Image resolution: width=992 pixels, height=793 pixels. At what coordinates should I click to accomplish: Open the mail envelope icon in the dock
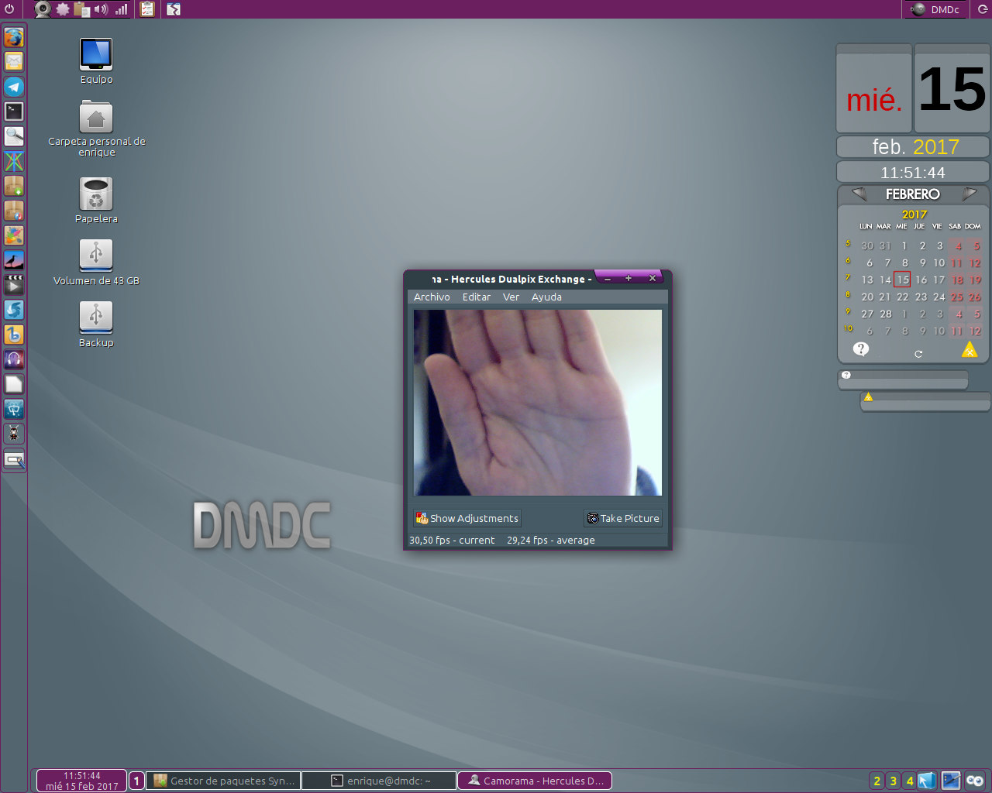point(14,61)
